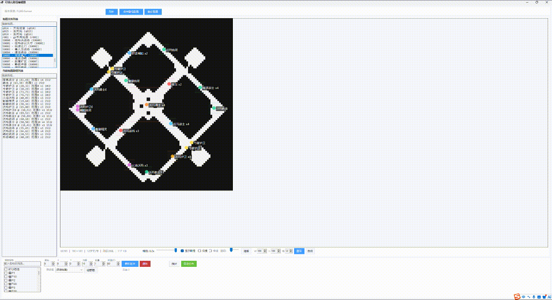The height and width of the screenshot is (300, 552).
Task: Check the 僵尸10 monster checkbox
Action: pyautogui.click(x=6, y=277)
